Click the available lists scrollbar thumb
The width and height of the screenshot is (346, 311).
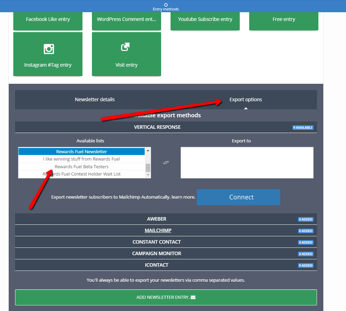click(148, 168)
